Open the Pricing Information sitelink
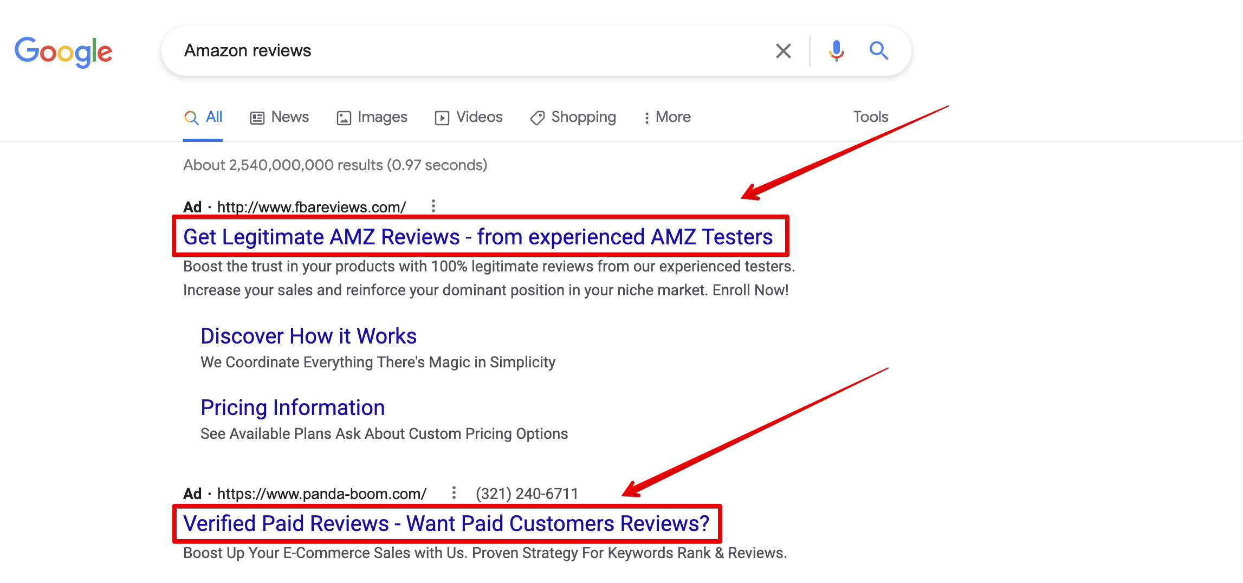Image resolution: width=1243 pixels, height=583 pixels. tap(293, 407)
